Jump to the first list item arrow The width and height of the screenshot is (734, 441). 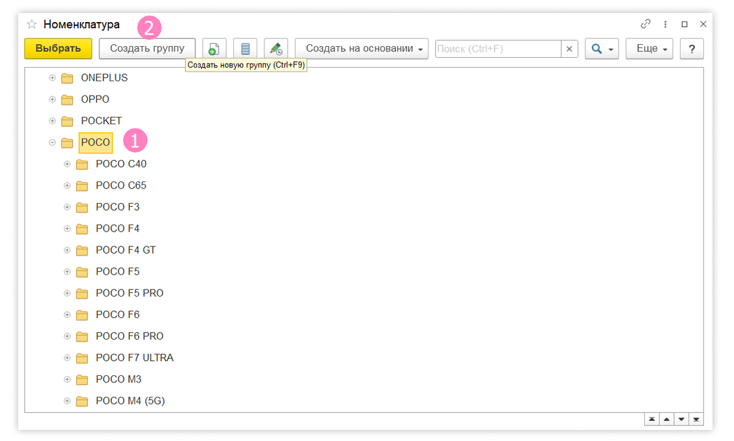tap(651, 420)
